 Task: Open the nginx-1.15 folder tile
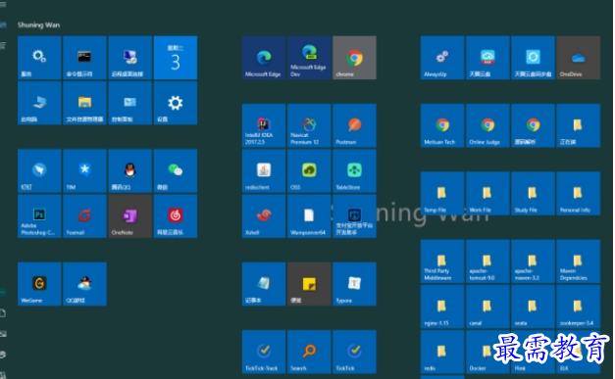point(442,307)
